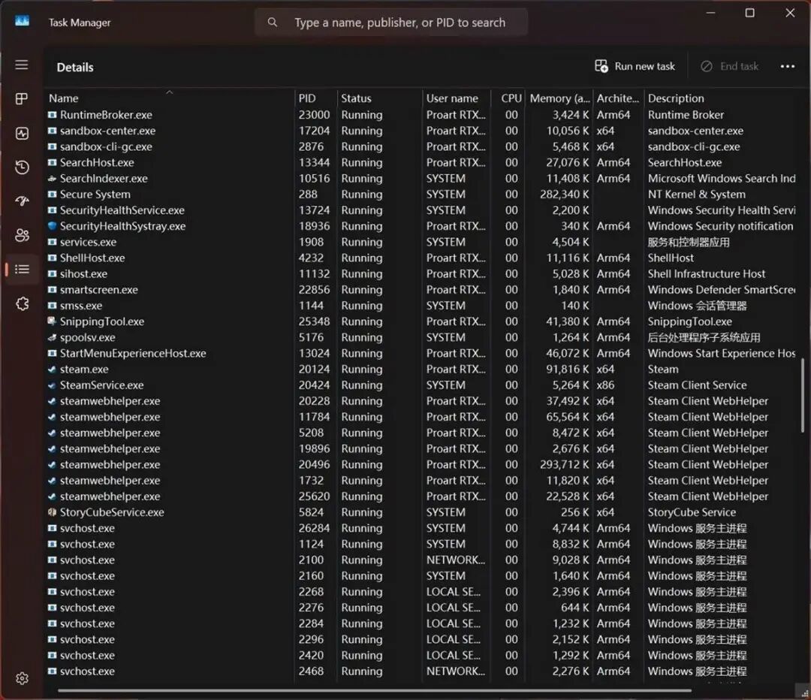Focus the name, publisher, or PID search box
The image size is (811, 700).
click(391, 23)
